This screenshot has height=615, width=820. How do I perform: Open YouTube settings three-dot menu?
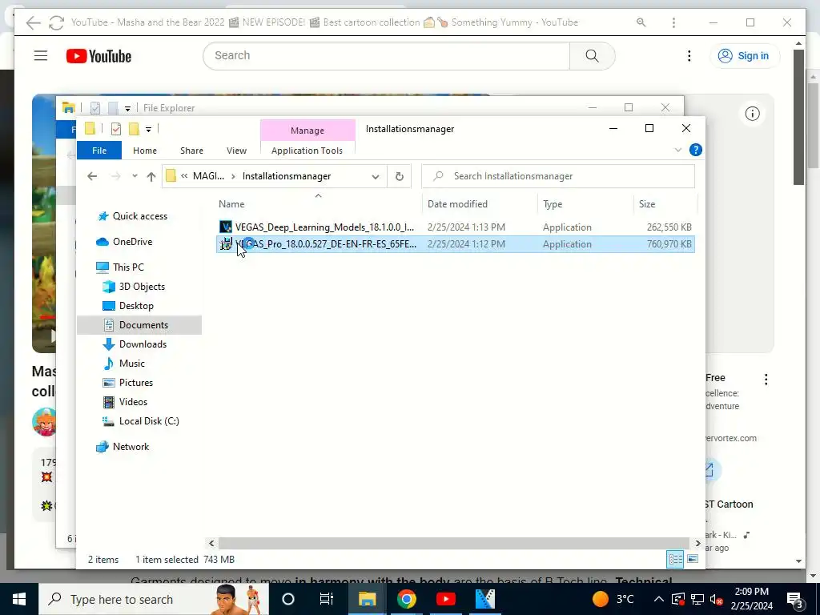[x=689, y=56]
